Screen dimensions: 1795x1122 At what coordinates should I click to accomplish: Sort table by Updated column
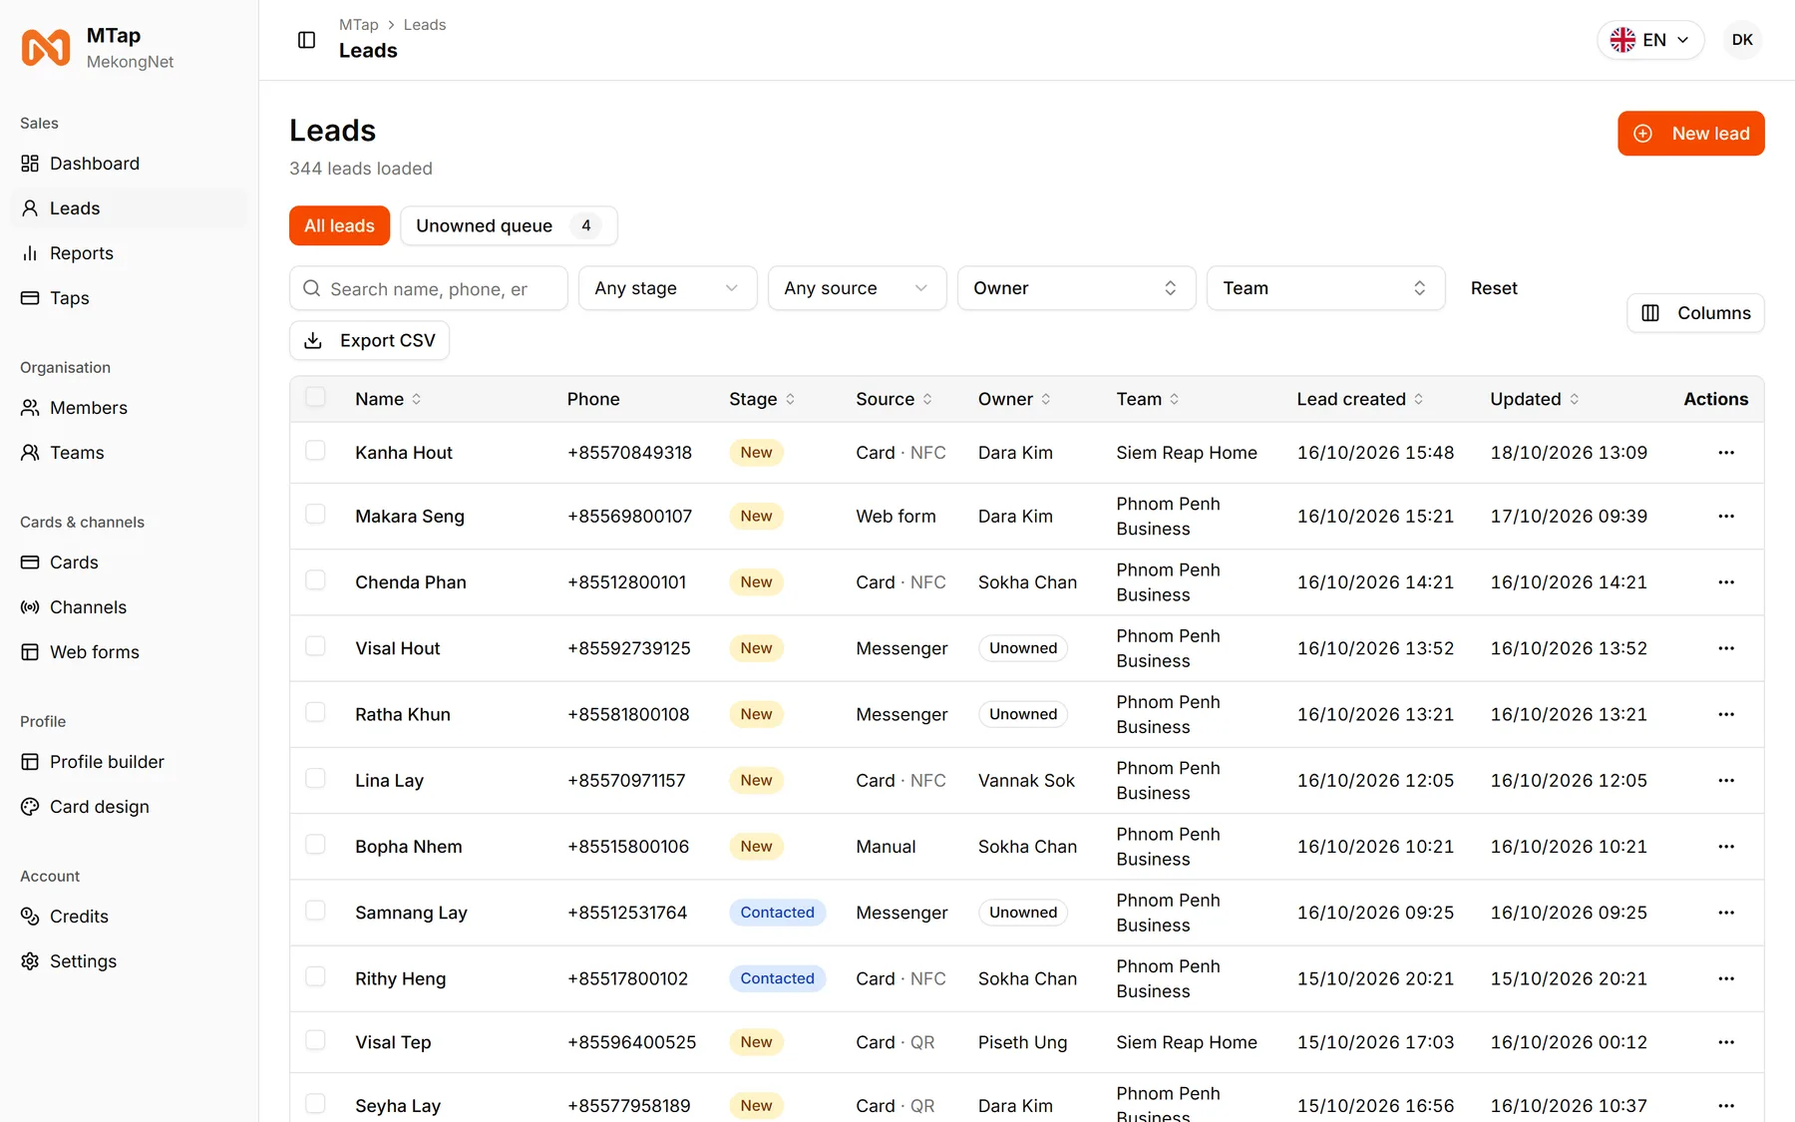point(1535,399)
